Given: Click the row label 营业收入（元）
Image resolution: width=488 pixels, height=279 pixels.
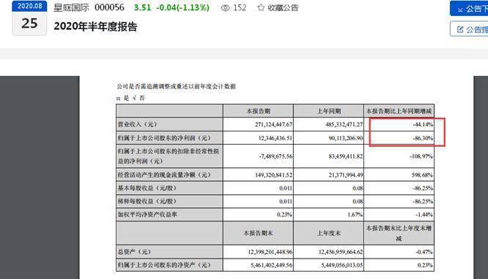Looking at the screenshot, I should tap(137, 124).
